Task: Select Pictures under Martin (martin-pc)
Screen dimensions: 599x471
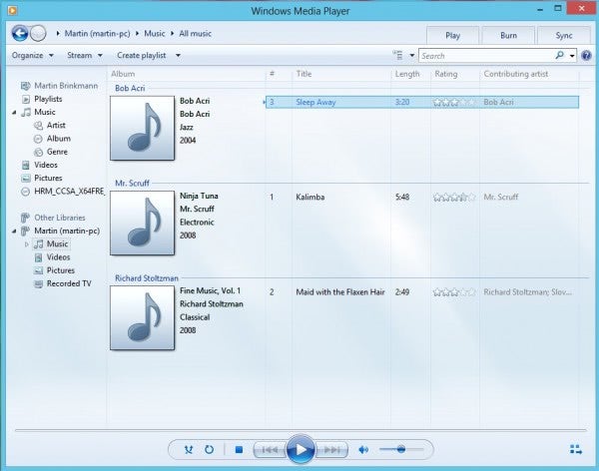Action: point(60,270)
